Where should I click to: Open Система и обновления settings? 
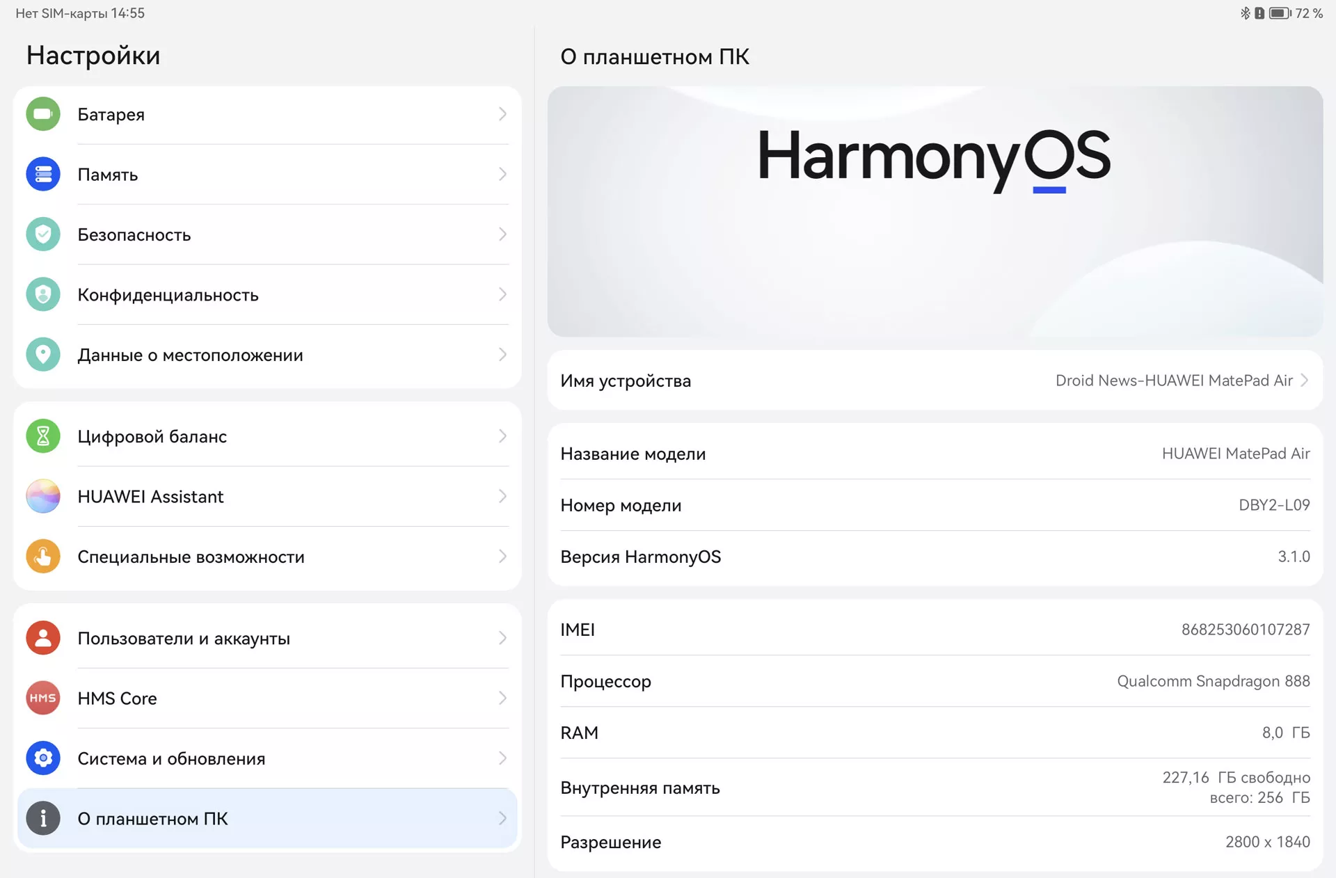267,758
